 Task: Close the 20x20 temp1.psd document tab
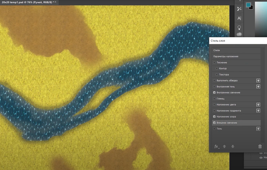point(55,2)
